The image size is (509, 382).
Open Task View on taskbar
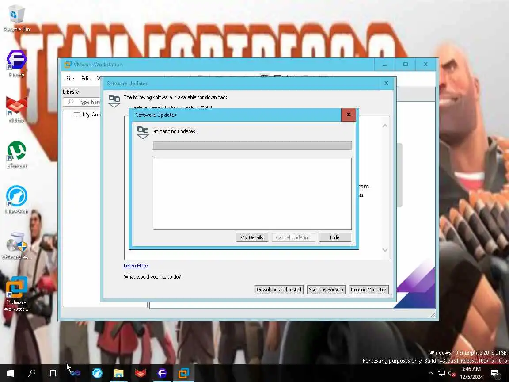[x=53, y=373]
